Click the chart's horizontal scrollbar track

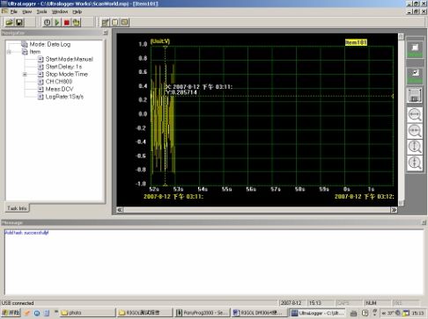click(256, 210)
